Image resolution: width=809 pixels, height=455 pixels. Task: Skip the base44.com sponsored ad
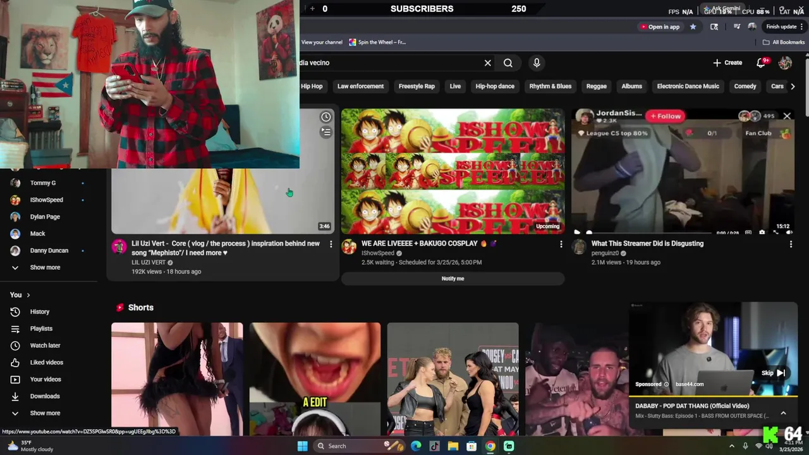pos(773,373)
